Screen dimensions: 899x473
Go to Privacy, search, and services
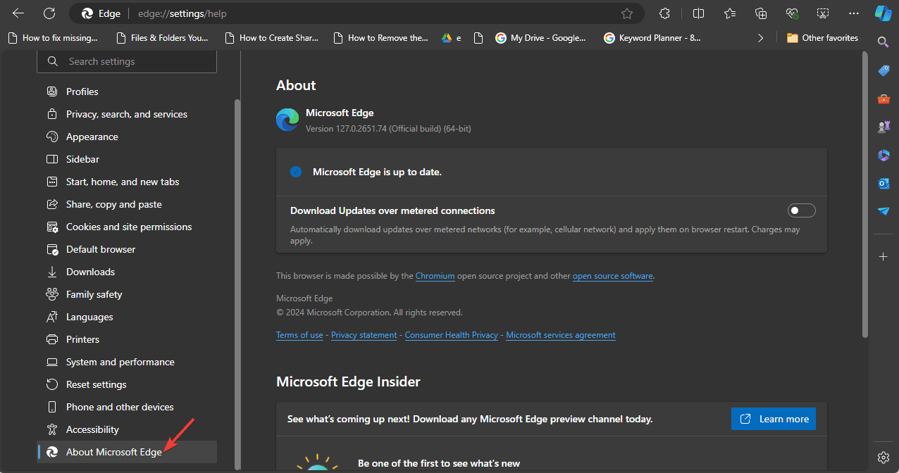tap(127, 114)
